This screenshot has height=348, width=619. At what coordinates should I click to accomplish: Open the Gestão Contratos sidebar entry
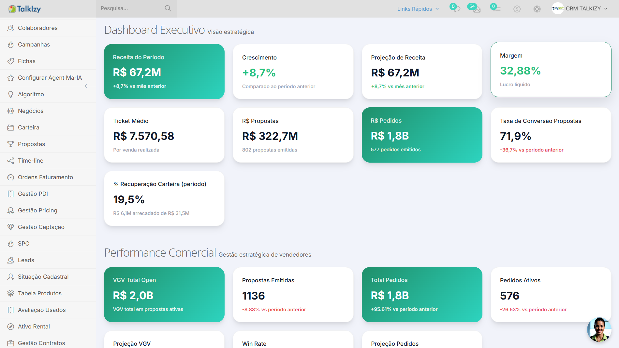click(x=41, y=343)
